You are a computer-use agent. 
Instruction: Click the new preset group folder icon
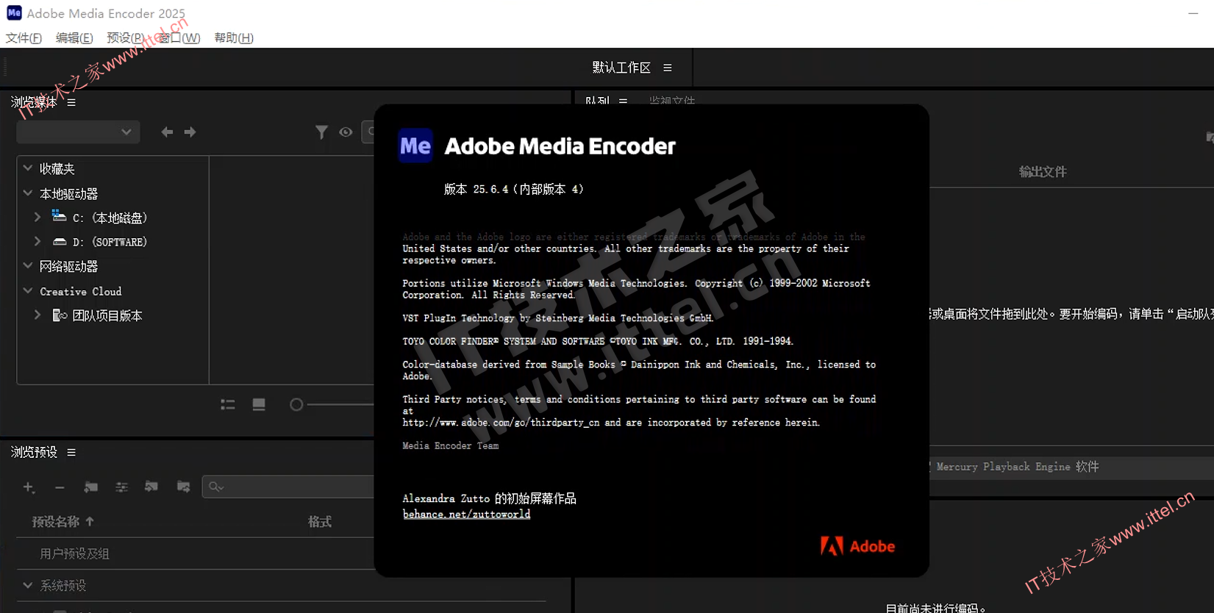(x=91, y=487)
